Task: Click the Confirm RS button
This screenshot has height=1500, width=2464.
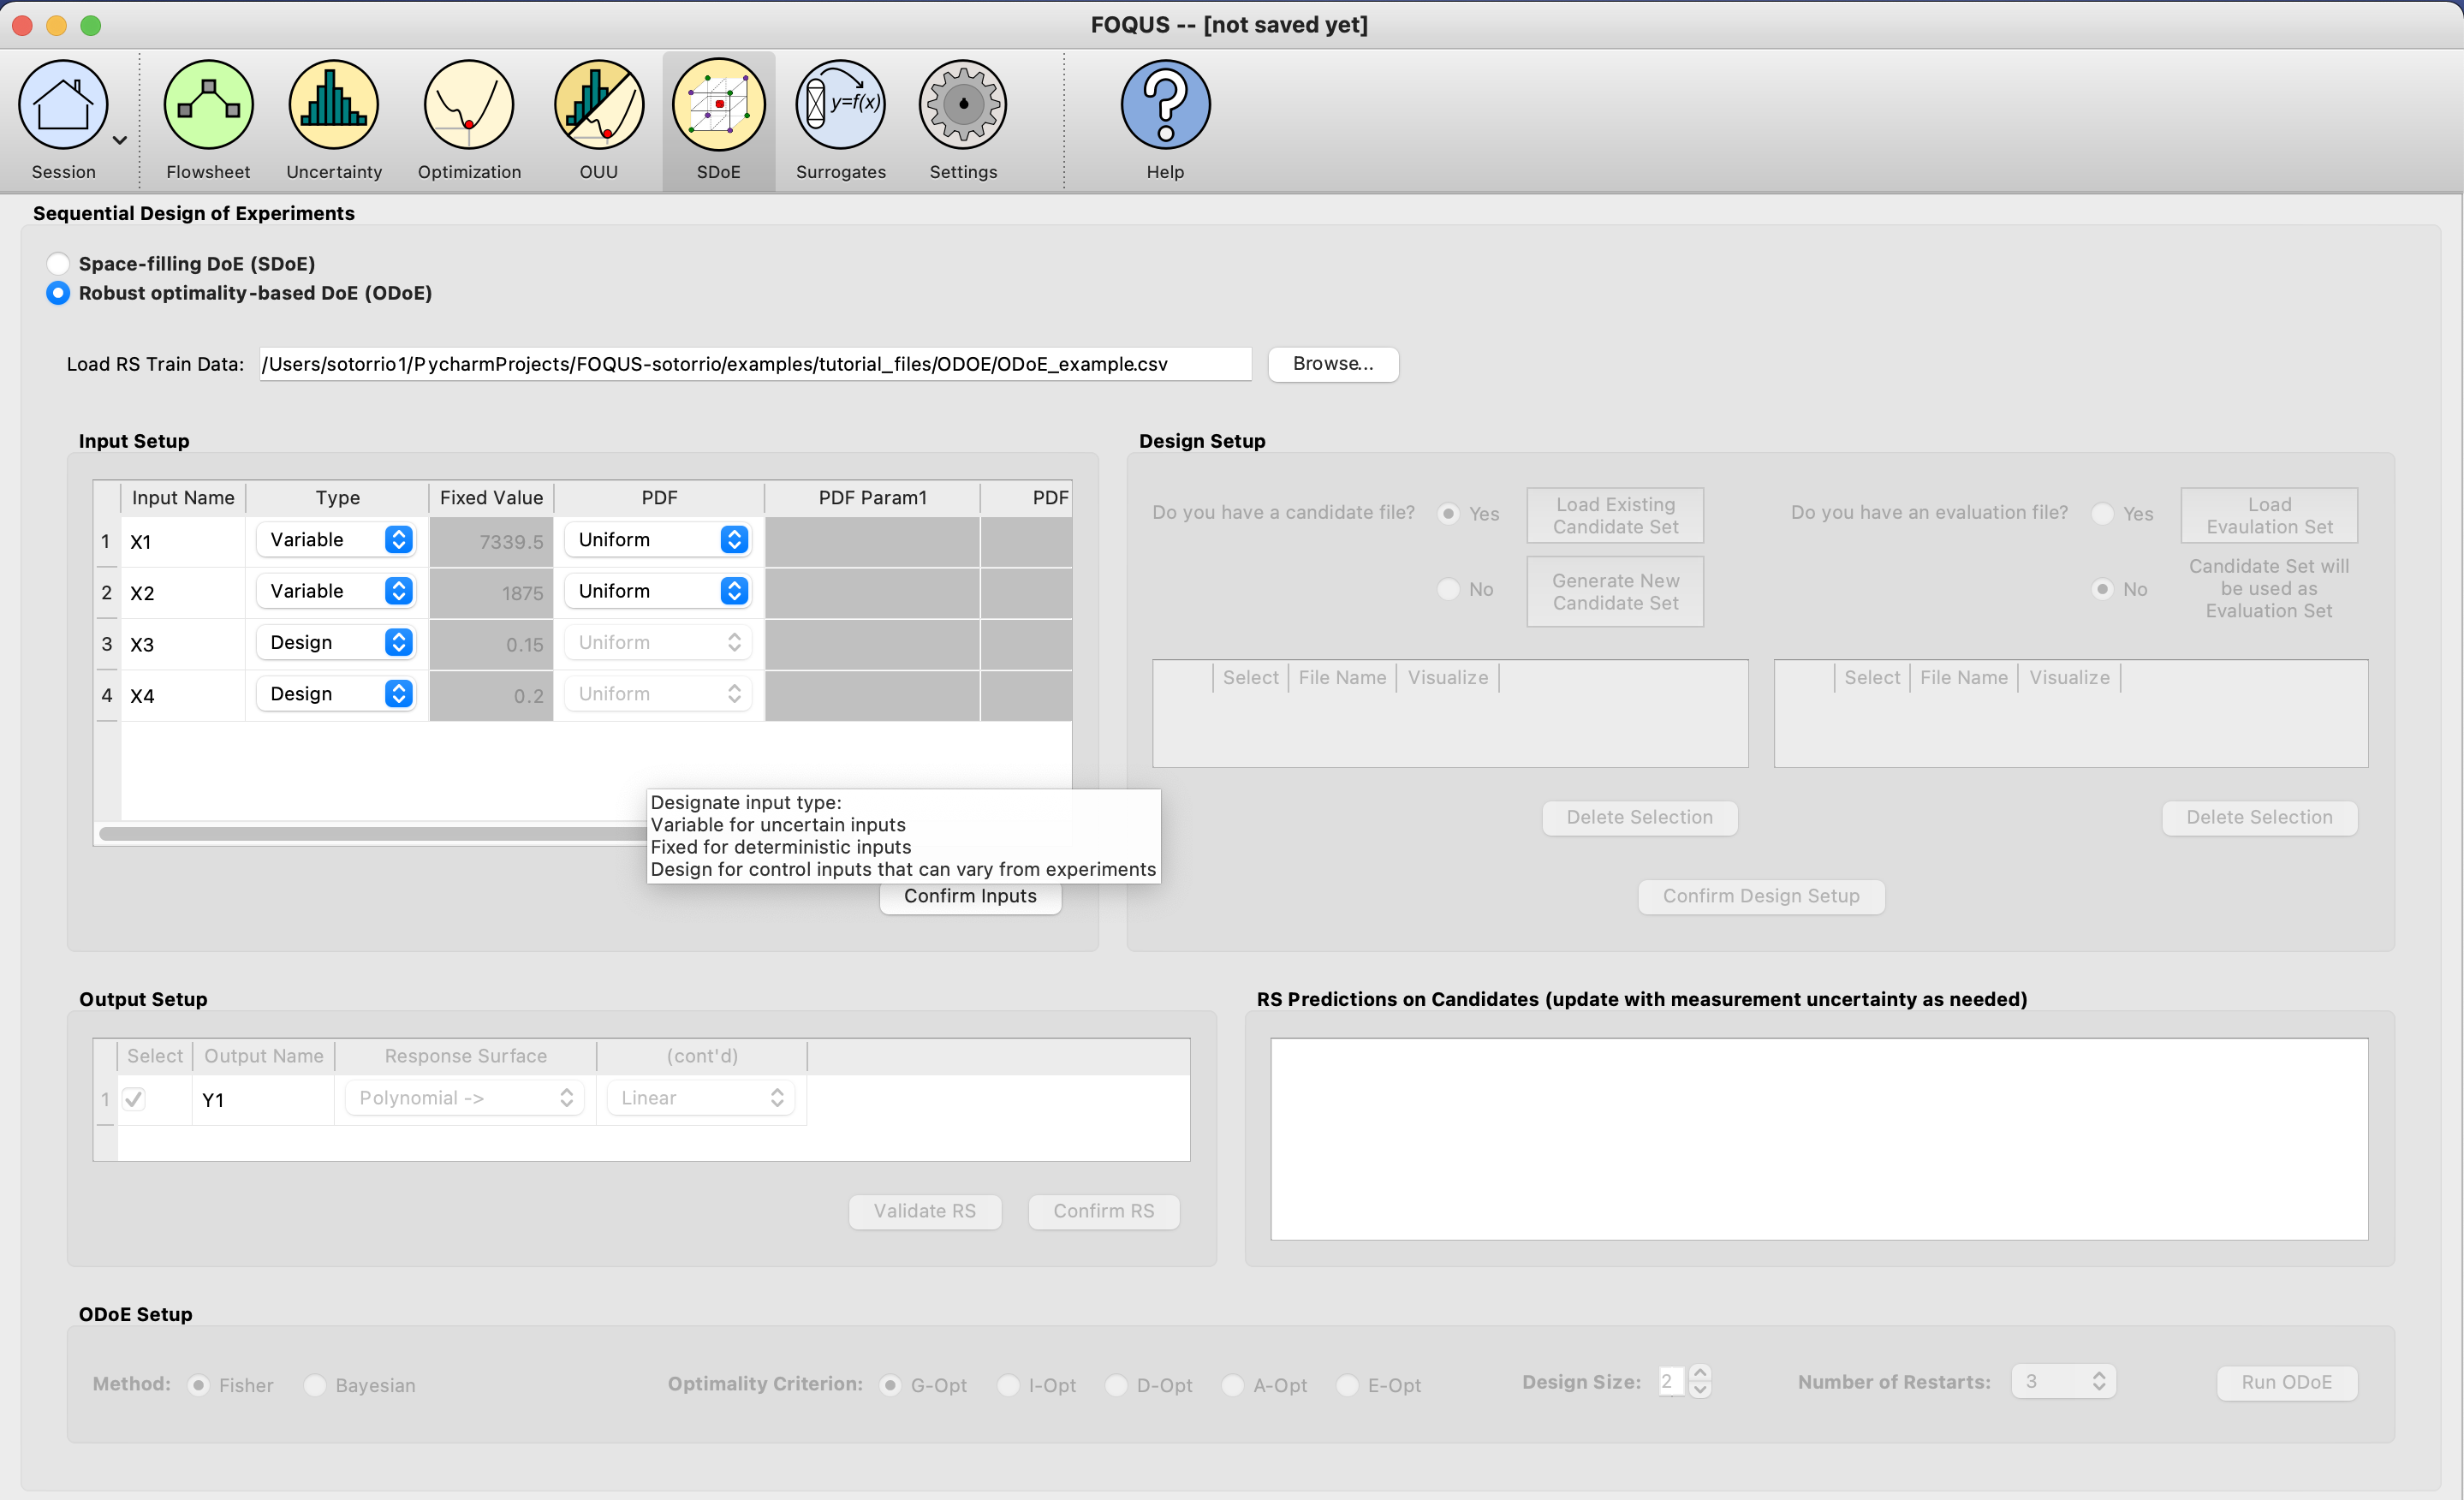Action: click(x=1103, y=1212)
